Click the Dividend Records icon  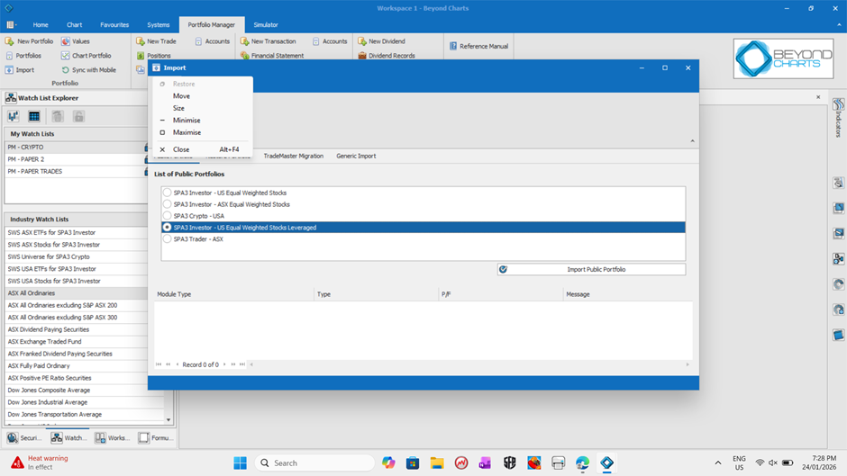coord(362,56)
